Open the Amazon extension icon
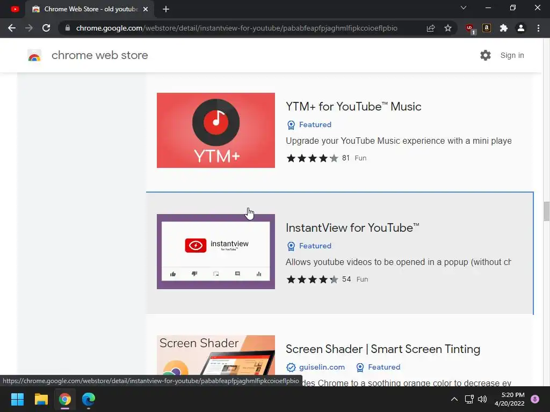Viewport: 550px width, 412px height. point(487,28)
